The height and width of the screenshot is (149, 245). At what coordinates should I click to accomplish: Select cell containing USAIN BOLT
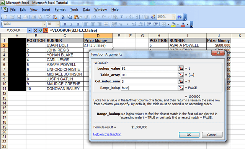pyautogui.click(x=65, y=45)
